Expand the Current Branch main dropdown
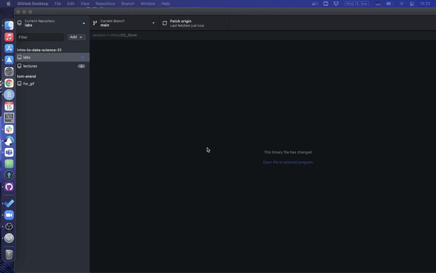Screen dimensions: 436x273 coord(153,23)
